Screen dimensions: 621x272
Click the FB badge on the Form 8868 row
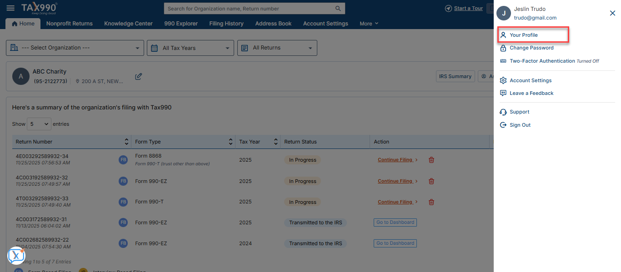123,159
